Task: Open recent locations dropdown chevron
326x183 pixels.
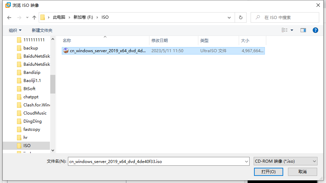Action: [x=27, y=18]
